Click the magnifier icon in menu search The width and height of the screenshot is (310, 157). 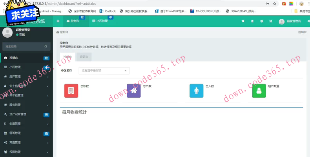tap(46, 46)
